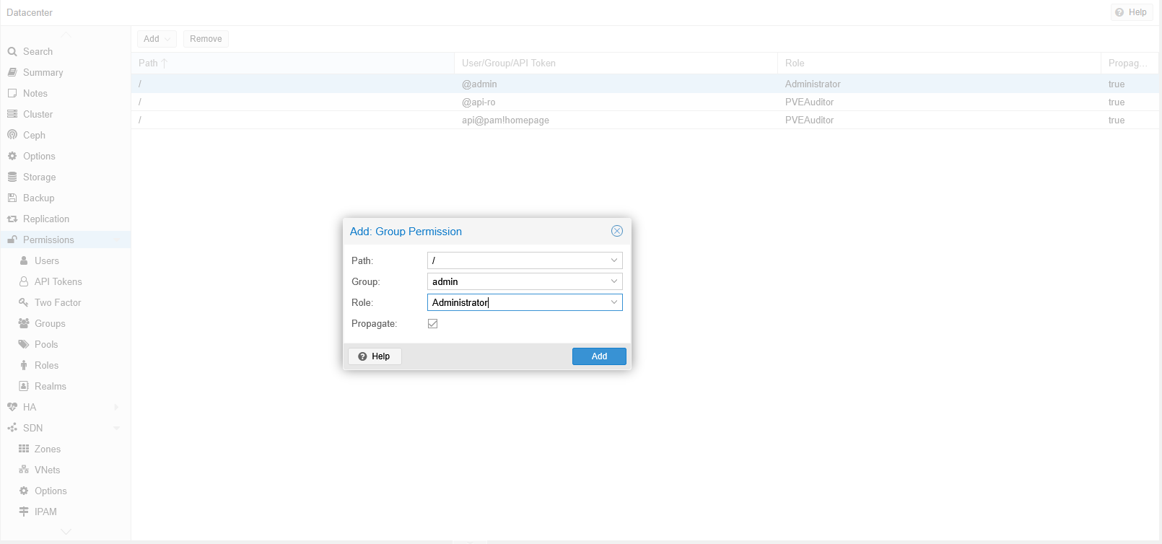The width and height of the screenshot is (1162, 544).
Task: Click the Notes icon in sidebar
Action: pyautogui.click(x=12, y=94)
